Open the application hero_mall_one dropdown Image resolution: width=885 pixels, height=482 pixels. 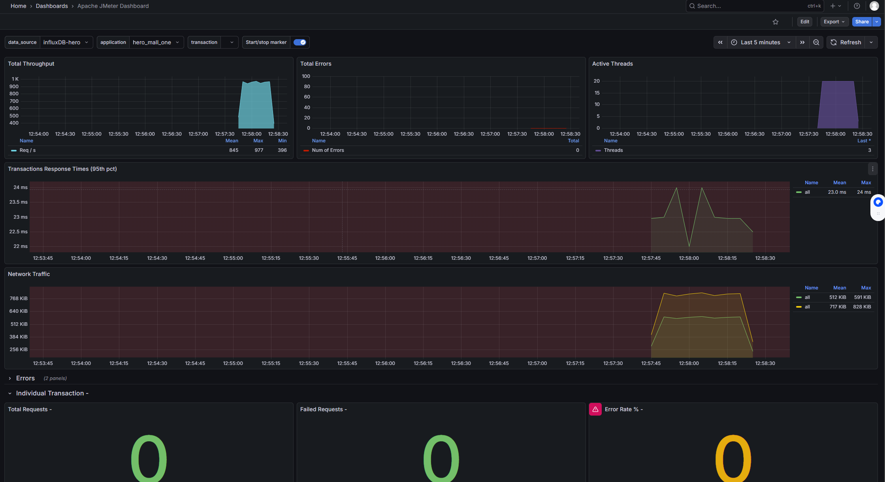pos(156,42)
